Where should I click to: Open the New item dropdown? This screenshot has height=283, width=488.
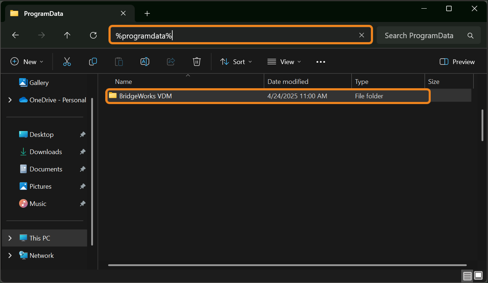tap(27, 62)
